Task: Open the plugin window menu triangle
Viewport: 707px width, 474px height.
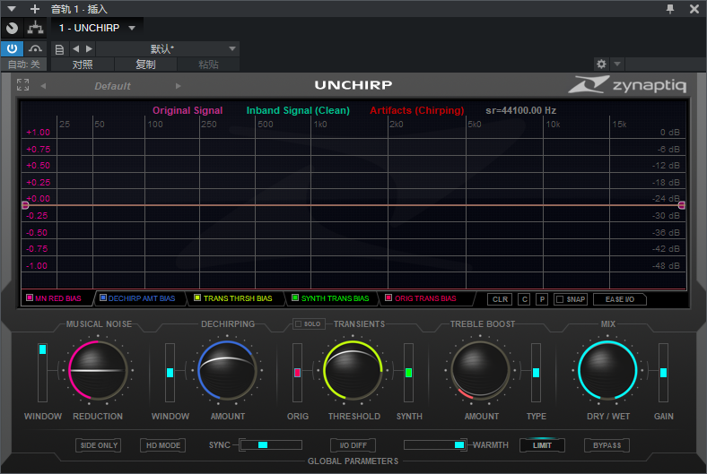Action: 12,9
